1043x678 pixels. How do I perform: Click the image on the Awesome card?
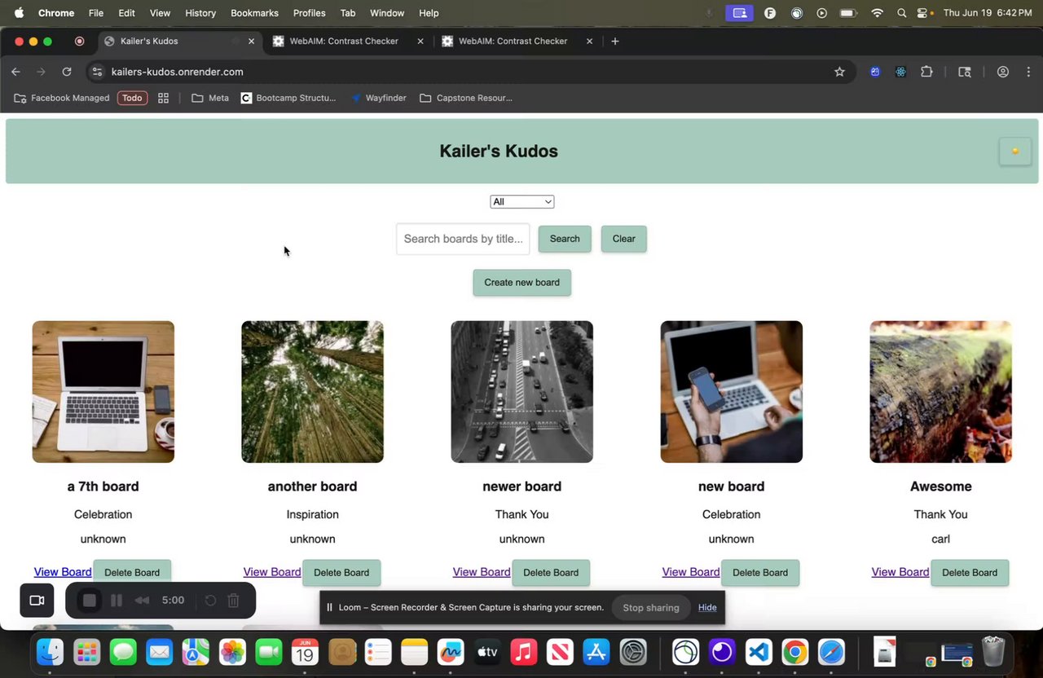[x=941, y=392]
